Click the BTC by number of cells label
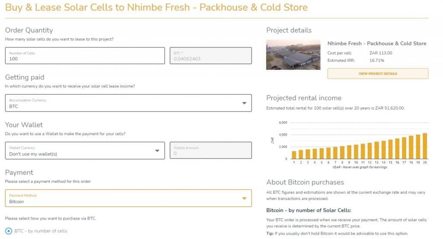 (41, 231)
